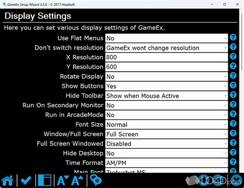Show help for Window/Full Screen
The width and height of the screenshot is (244, 188).
click(x=233, y=133)
